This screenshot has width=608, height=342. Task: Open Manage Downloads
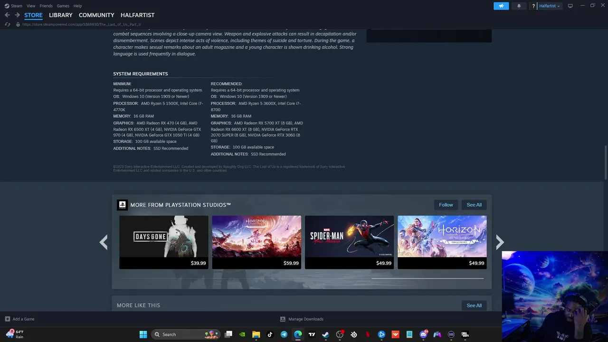(302, 319)
